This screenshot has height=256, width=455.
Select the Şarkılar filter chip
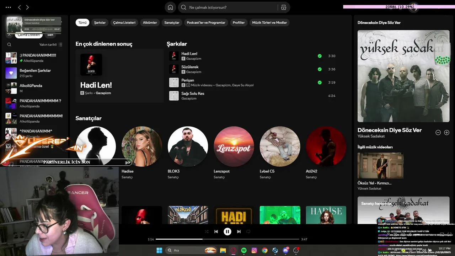point(100,22)
